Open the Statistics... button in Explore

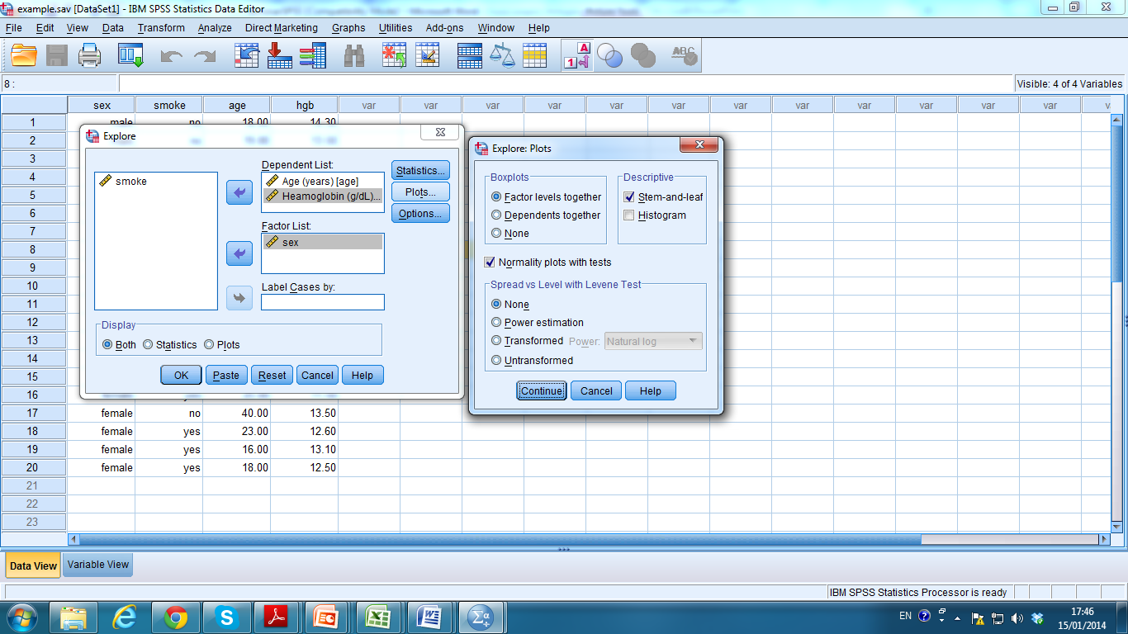[x=421, y=171]
